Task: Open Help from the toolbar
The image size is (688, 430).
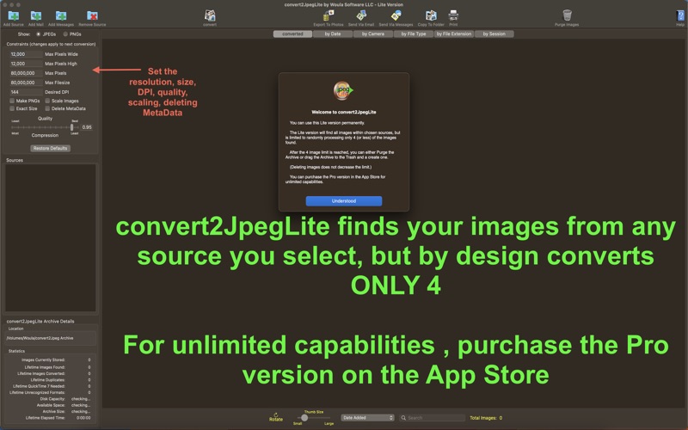Action: (680, 15)
